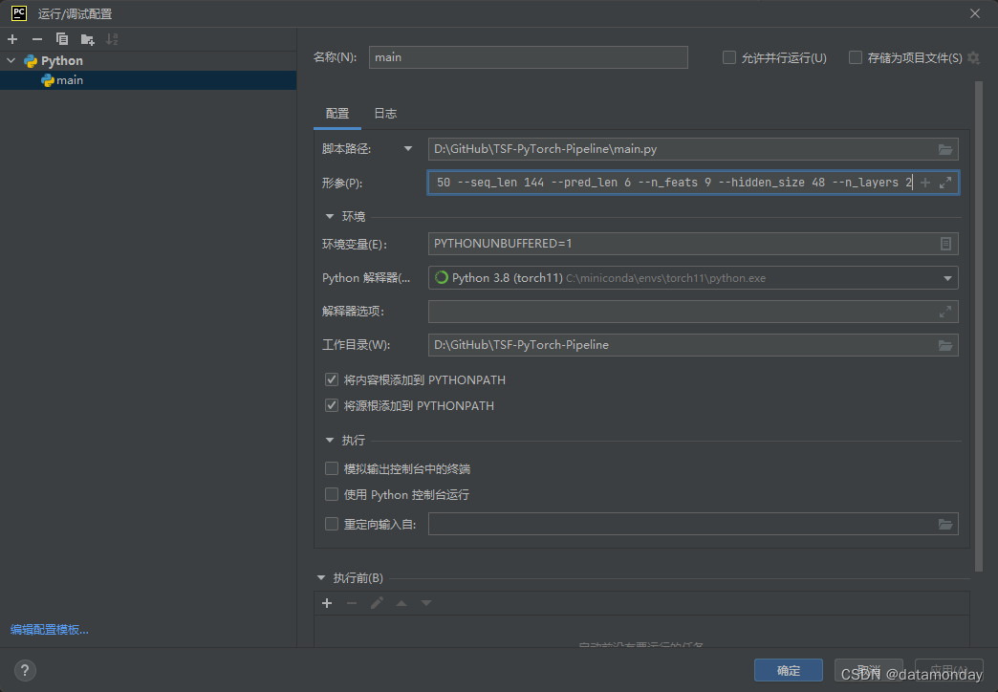Open 编辑配置模板 link
Screen dimensions: 998x692
[x=49, y=630]
